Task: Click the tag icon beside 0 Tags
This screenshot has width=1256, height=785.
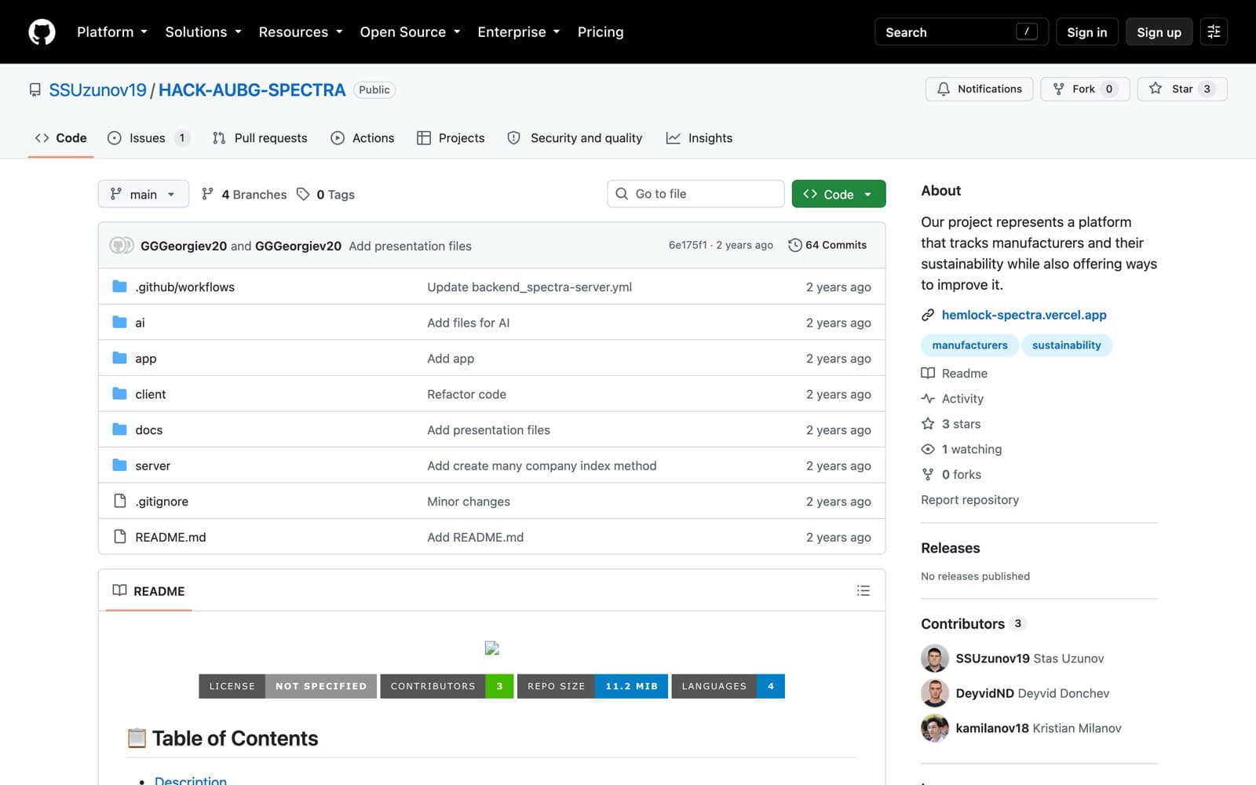Action: click(x=303, y=194)
